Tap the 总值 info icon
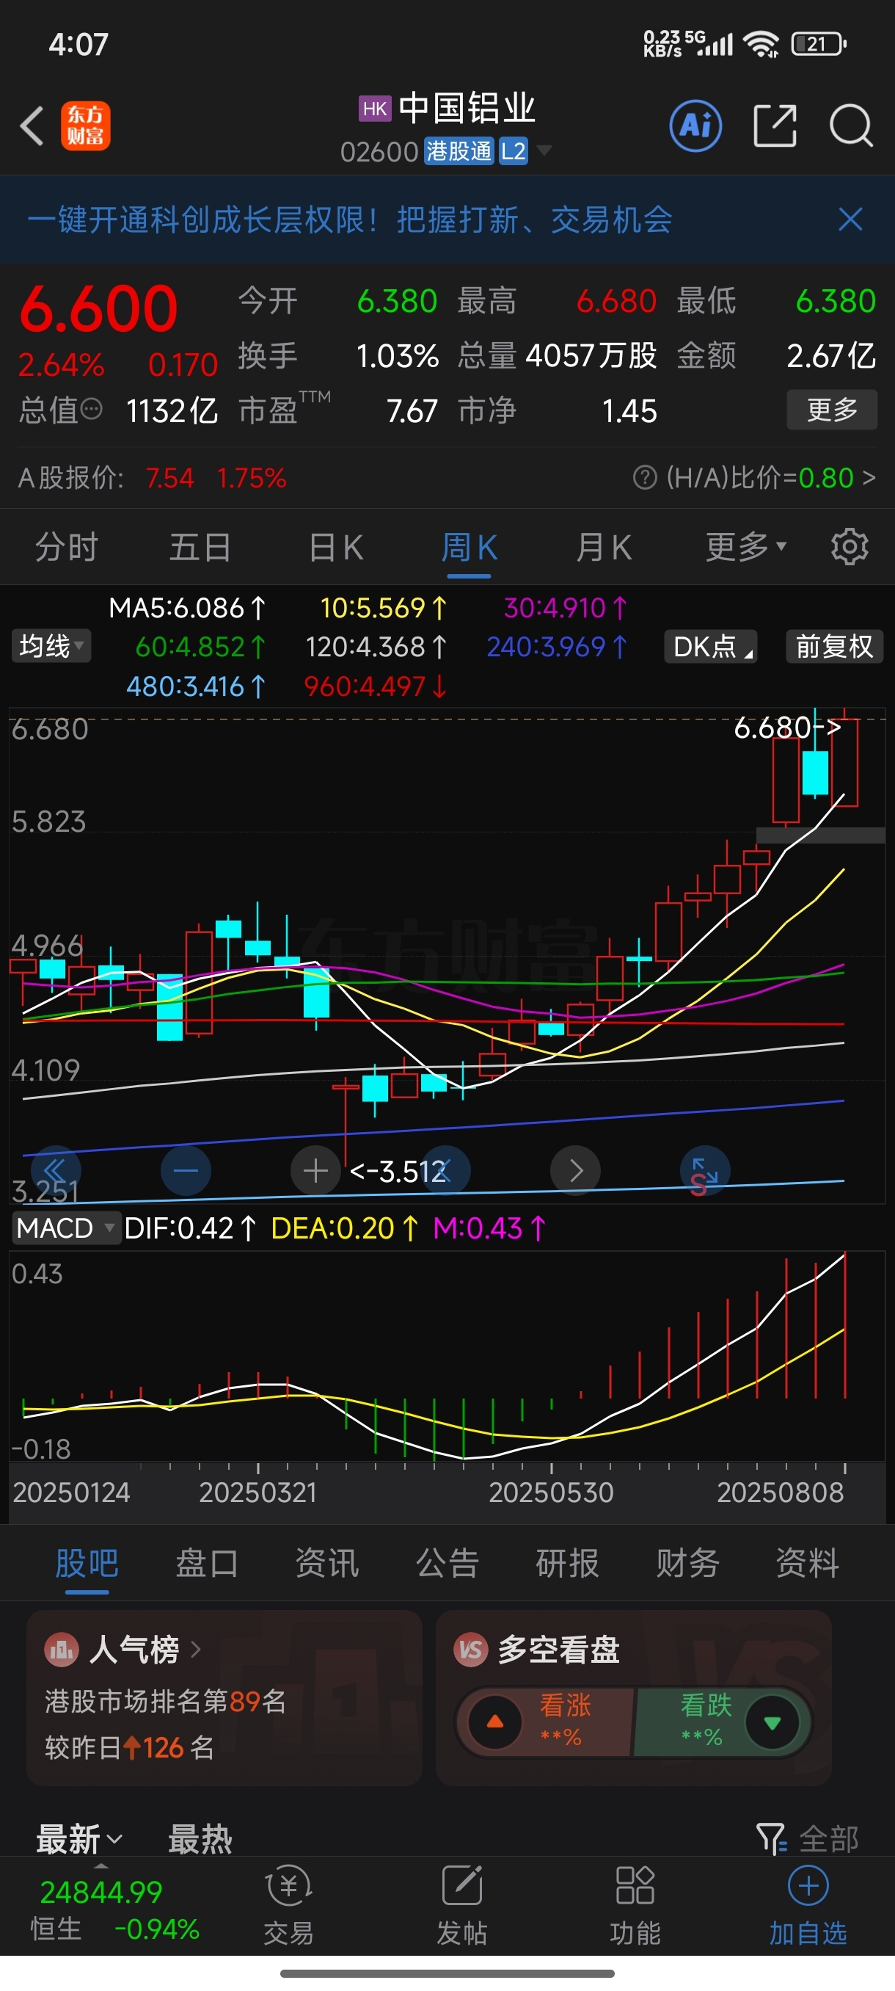The width and height of the screenshot is (895, 1991). point(91,409)
